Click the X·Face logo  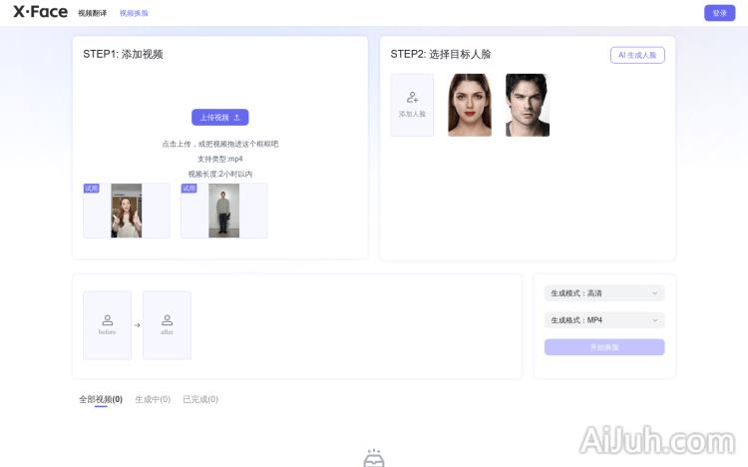pyautogui.click(x=40, y=13)
